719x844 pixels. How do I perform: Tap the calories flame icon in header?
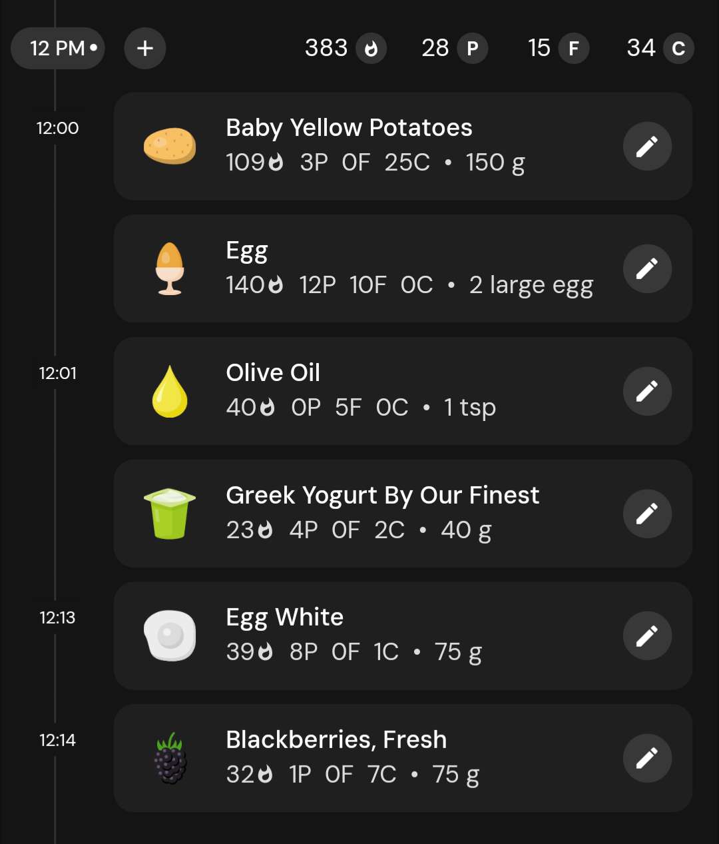pos(371,49)
